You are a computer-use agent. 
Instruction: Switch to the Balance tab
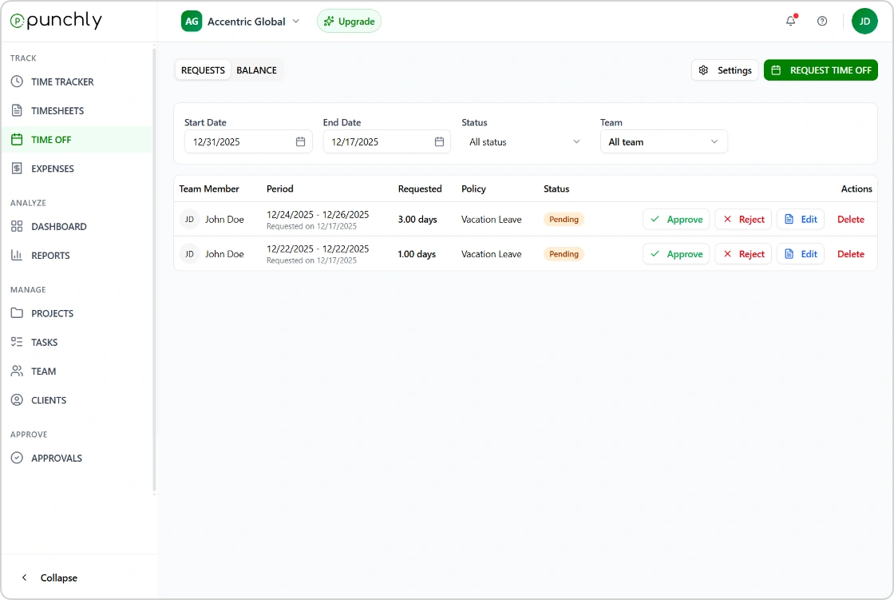[x=256, y=70]
